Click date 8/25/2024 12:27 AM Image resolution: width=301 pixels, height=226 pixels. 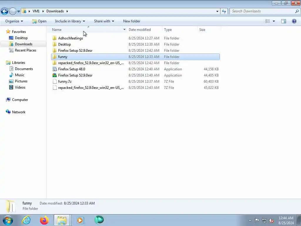pos(144,38)
